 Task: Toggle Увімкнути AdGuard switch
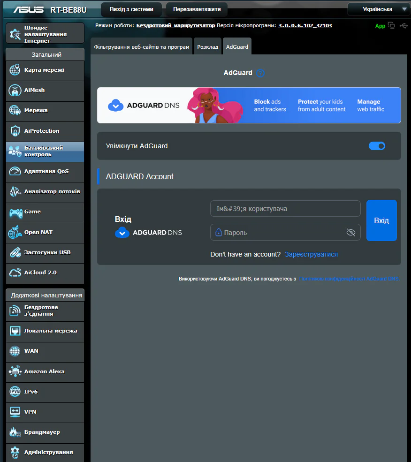pos(377,146)
